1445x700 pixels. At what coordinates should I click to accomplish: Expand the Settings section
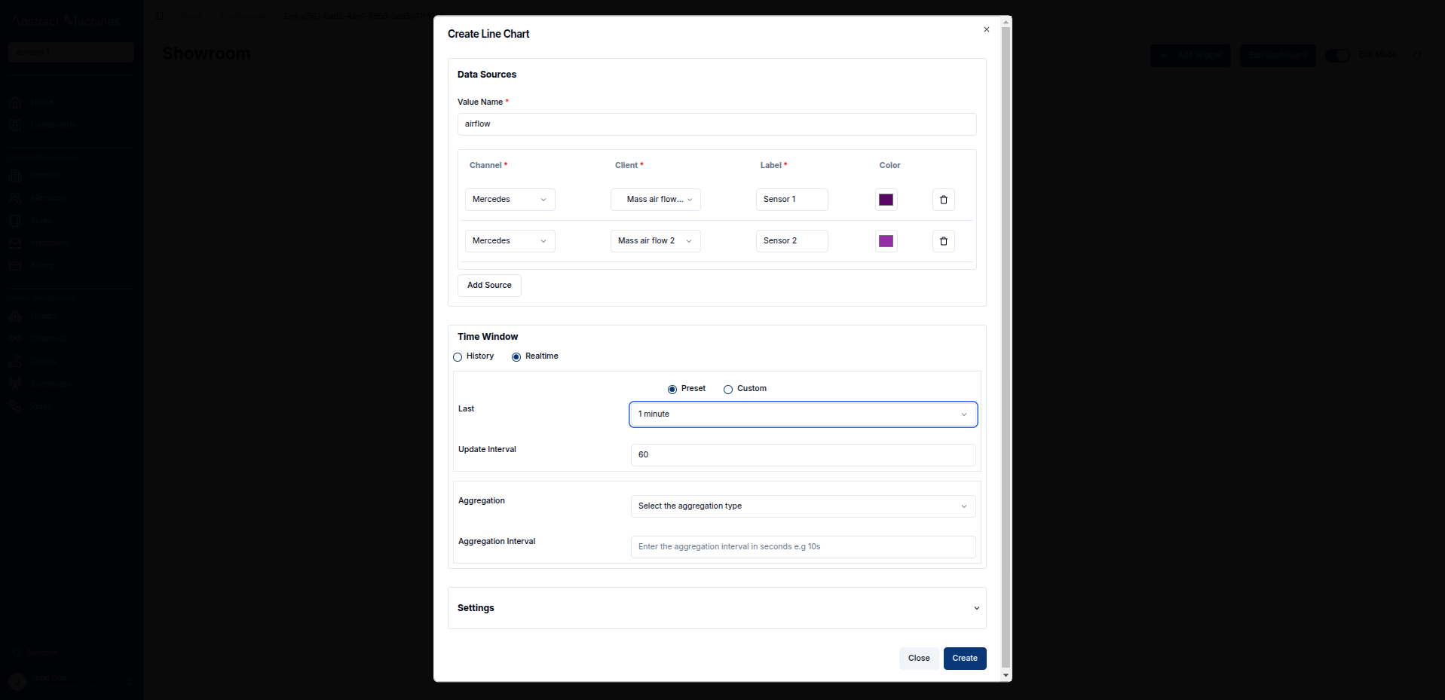(x=717, y=608)
